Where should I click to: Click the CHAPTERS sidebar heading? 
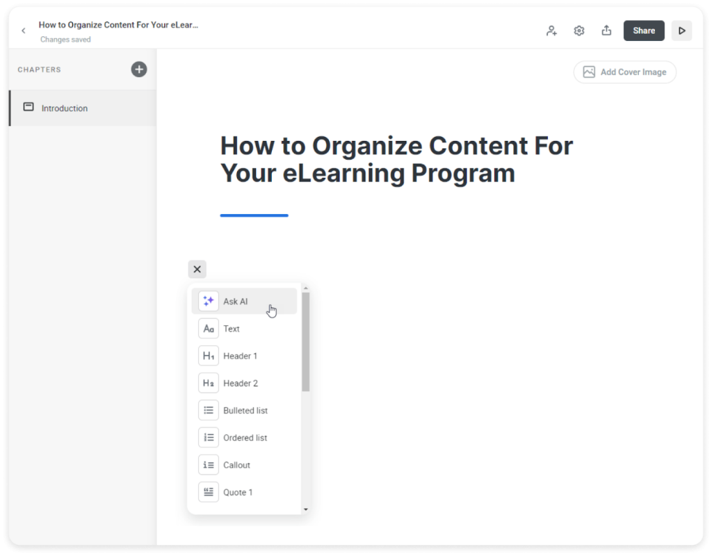pyautogui.click(x=39, y=69)
